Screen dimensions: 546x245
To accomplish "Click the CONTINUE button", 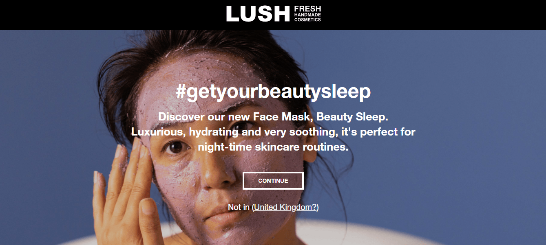I will (273, 181).
